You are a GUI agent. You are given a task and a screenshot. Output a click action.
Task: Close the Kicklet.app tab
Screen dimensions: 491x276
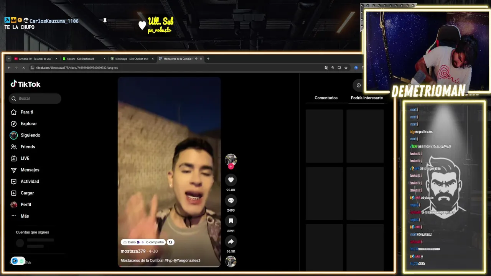pos(153,59)
